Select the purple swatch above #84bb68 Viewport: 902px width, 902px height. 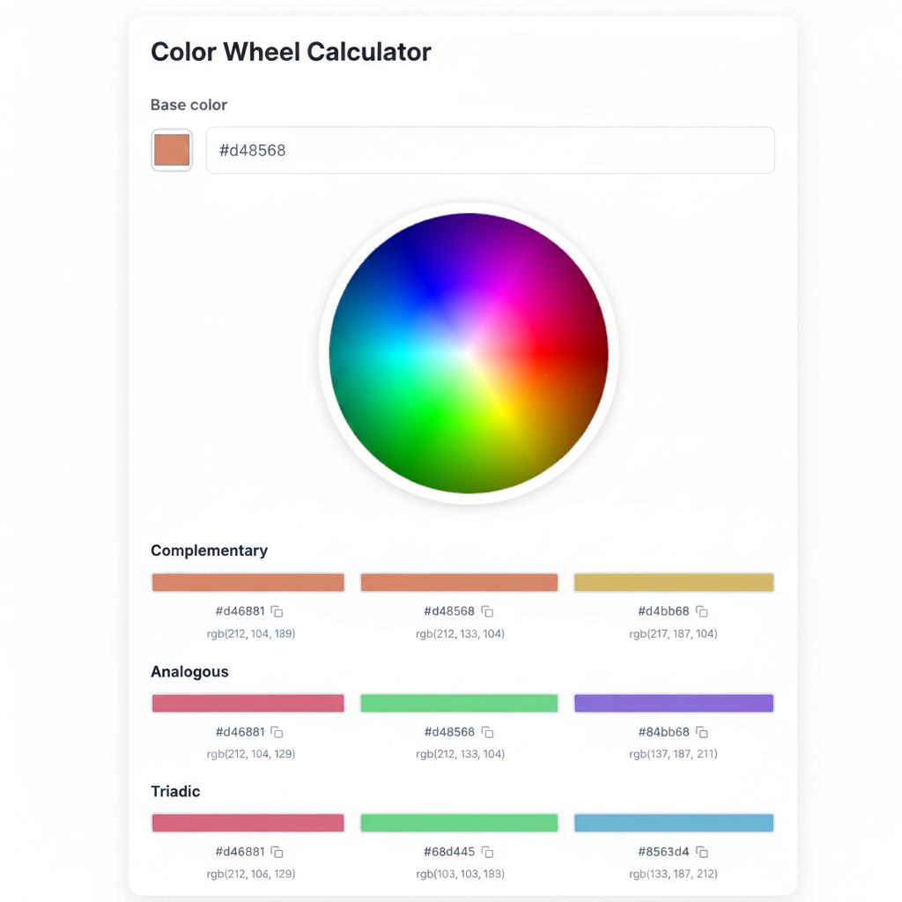pos(674,703)
